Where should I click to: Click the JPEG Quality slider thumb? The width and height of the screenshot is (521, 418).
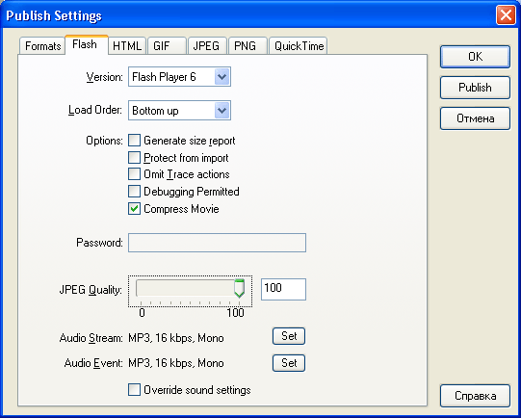coord(239,288)
